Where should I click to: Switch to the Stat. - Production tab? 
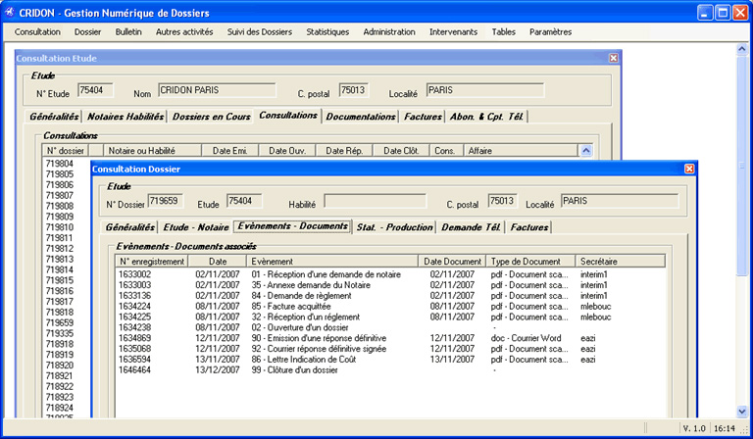click(395, 226)
